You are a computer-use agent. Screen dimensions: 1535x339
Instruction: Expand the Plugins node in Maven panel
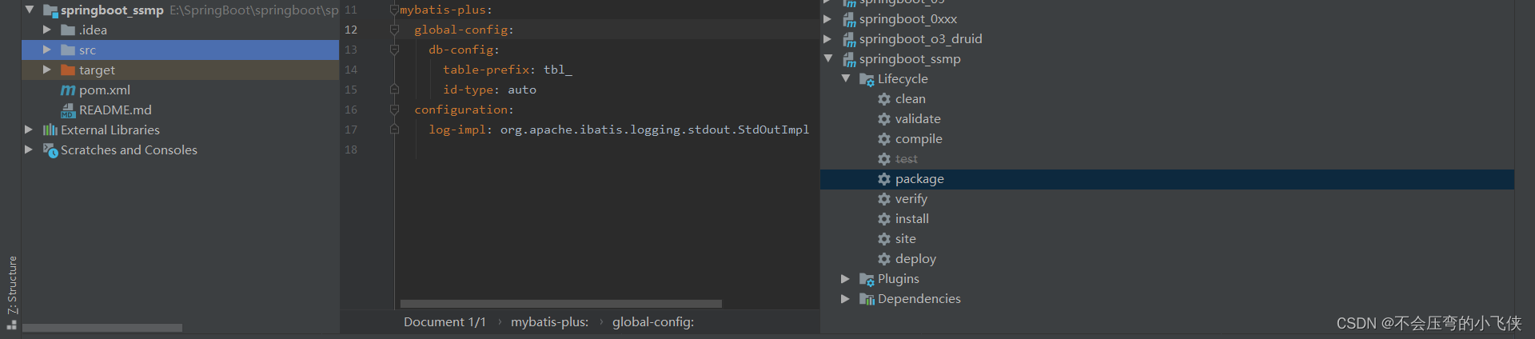(x=845, y=278)
